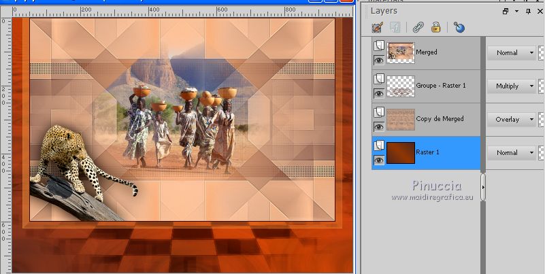The width and height of the screenshot is (545, 274).
Task: Click the transparency checker icon on Raster 1 row
Action: coord(542,153)
